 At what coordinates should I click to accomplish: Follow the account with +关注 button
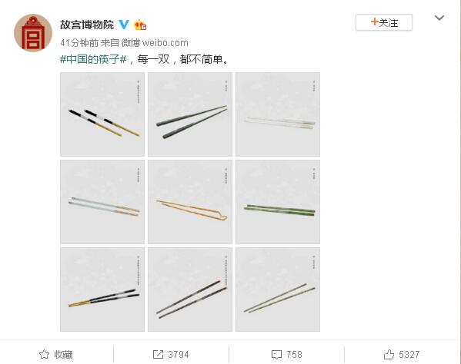pyautogui.click(x=384, y=22)
